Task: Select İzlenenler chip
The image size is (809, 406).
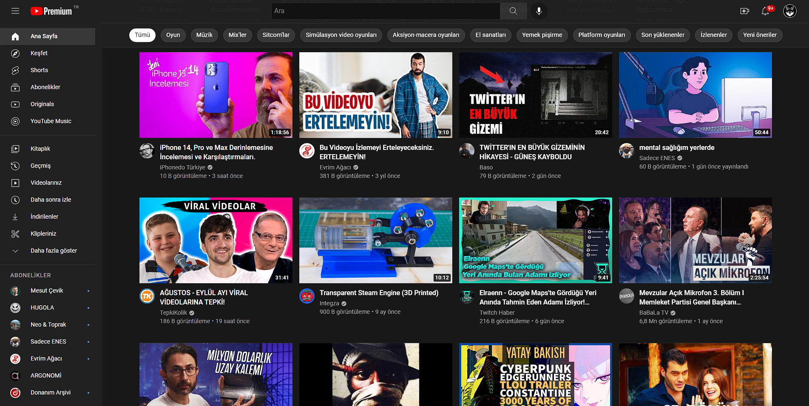Action: pyautogui.click(x=714, y=35)
